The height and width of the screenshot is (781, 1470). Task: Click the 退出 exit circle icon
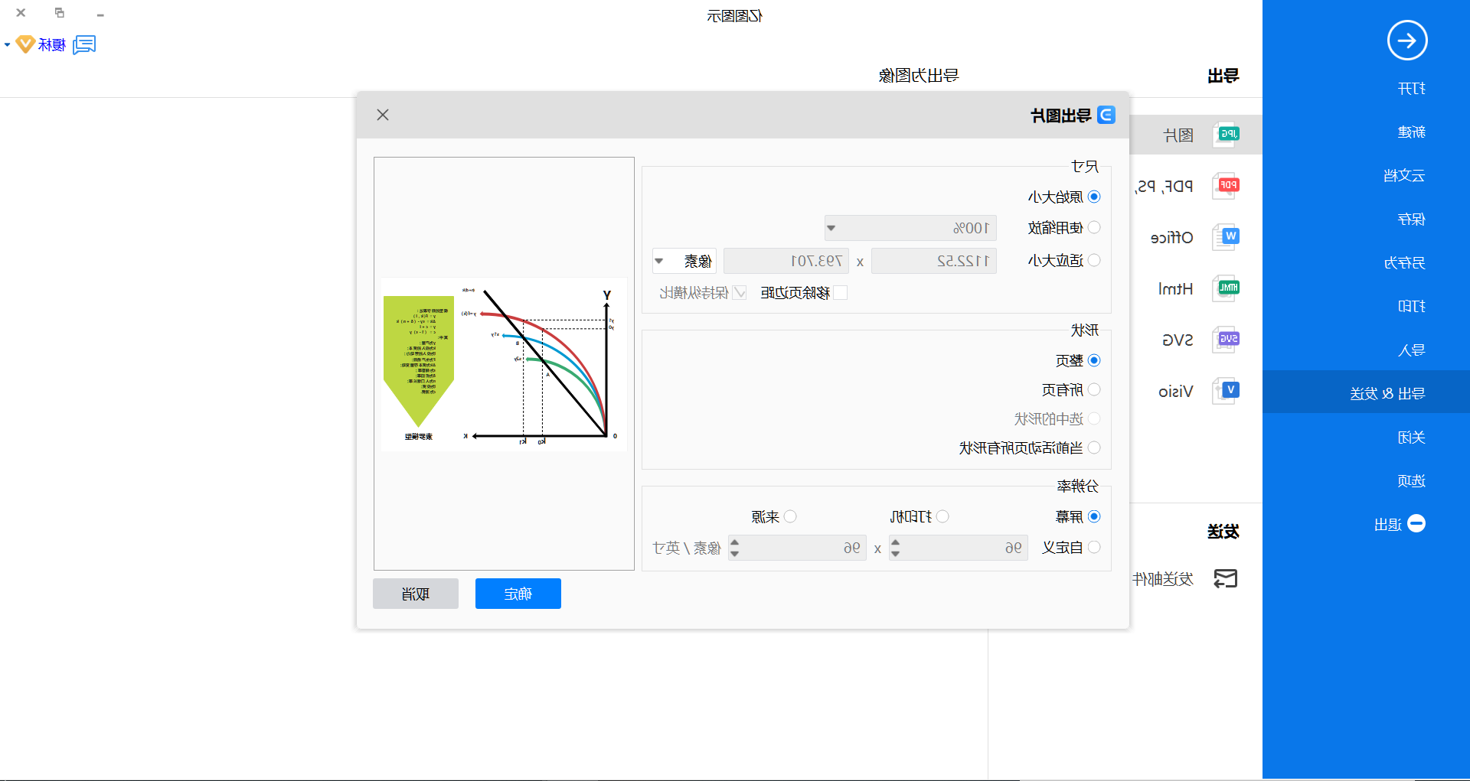(1416, 524)
